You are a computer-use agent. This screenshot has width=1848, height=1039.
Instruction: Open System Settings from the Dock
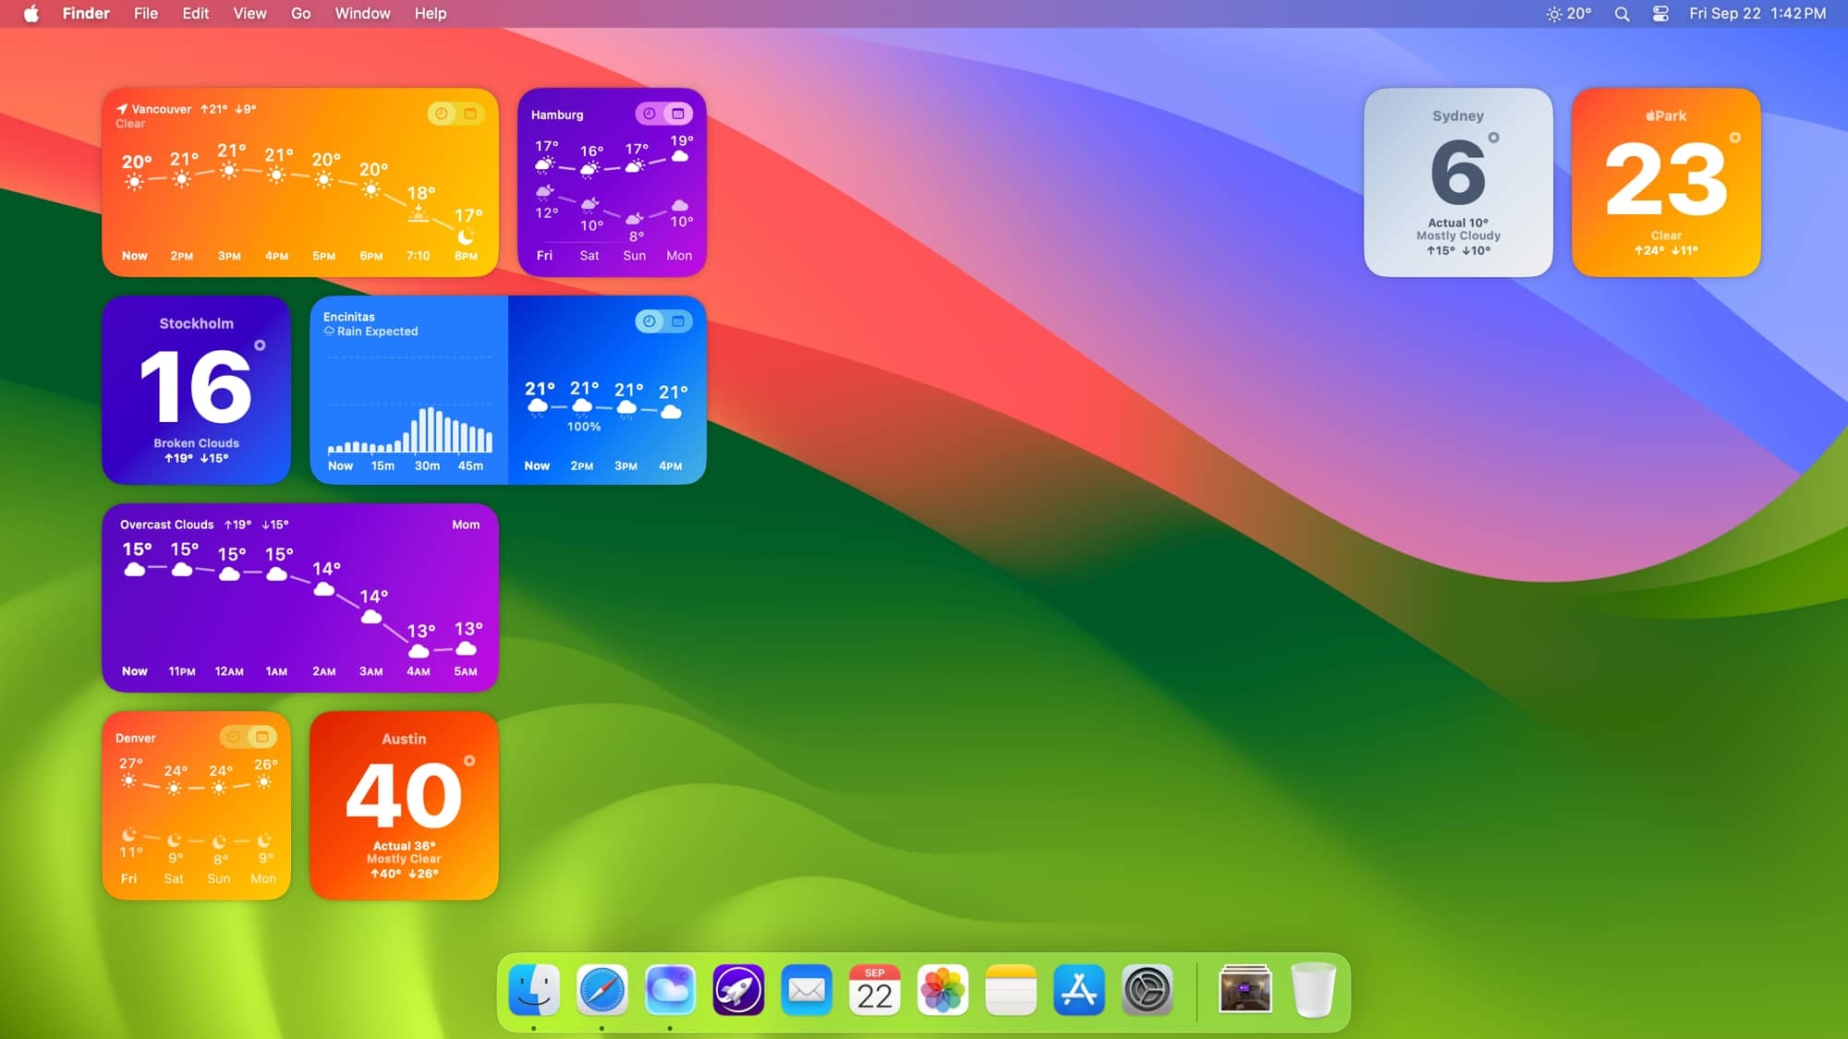click(1147, 990)
